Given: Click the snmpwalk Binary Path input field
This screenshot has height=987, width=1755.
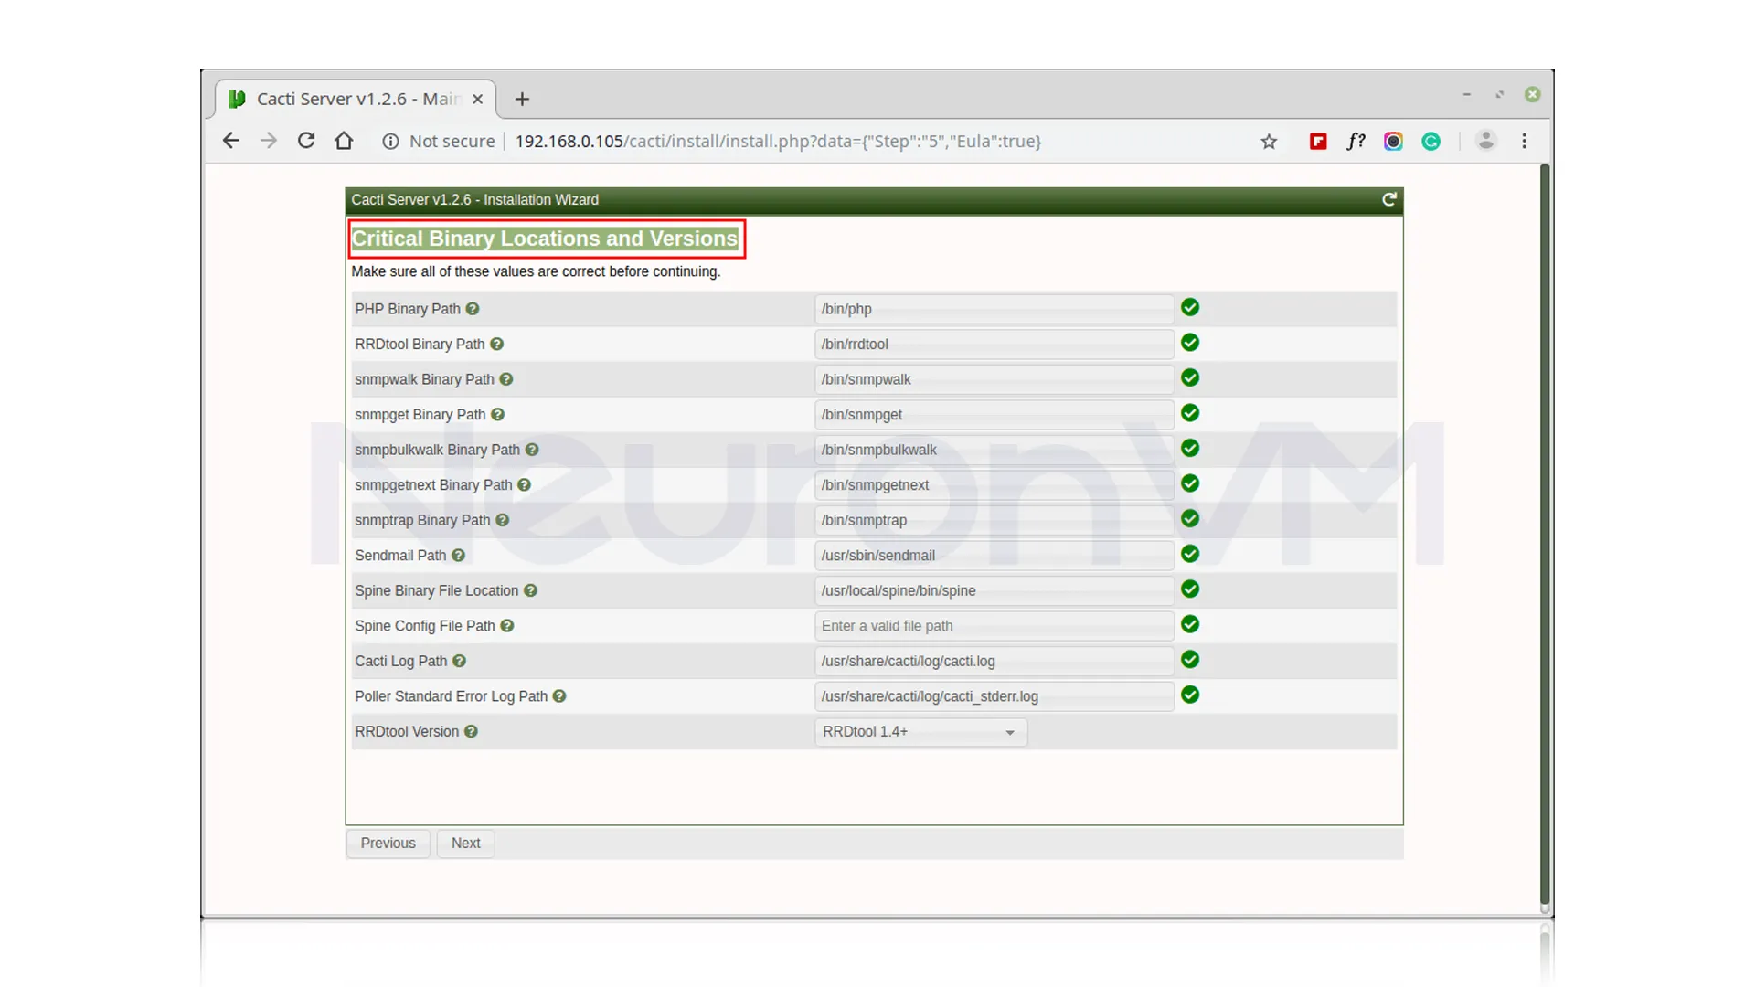Looking at the screenshot, I should point(994,379).
